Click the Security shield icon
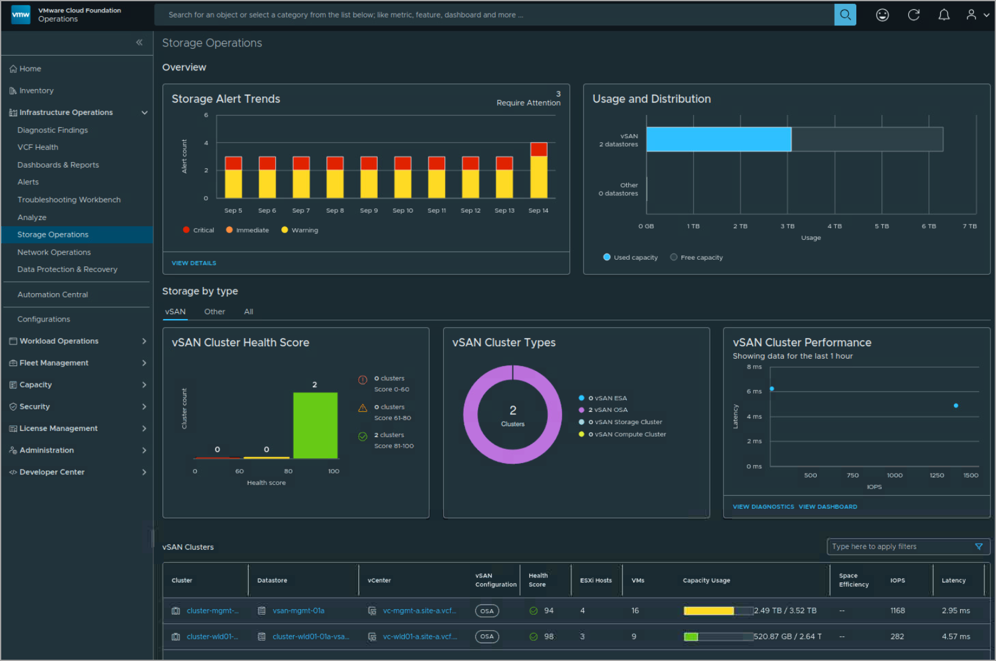The height and width of the screenshot is (661, 996). [x=13, y=407]
